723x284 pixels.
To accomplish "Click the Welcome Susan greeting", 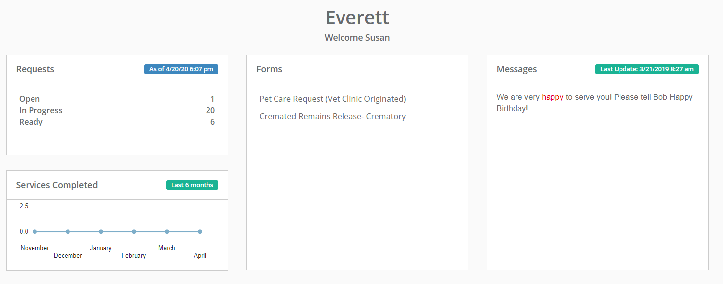I will [357, 37].
